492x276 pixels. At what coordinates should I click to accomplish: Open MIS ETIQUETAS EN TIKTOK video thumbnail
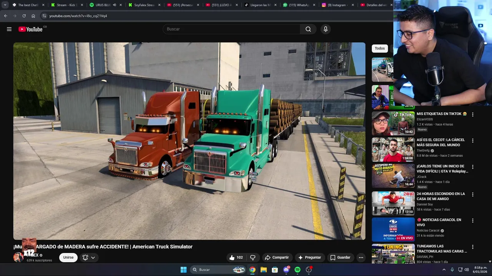[393, 123]
